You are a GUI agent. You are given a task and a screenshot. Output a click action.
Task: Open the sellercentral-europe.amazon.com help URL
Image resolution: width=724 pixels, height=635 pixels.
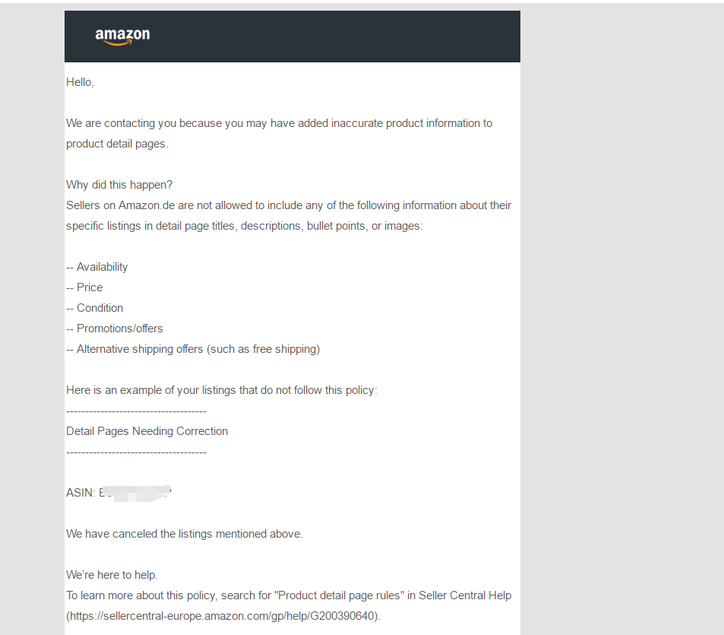pyautogui.click(x=222, y=616)
